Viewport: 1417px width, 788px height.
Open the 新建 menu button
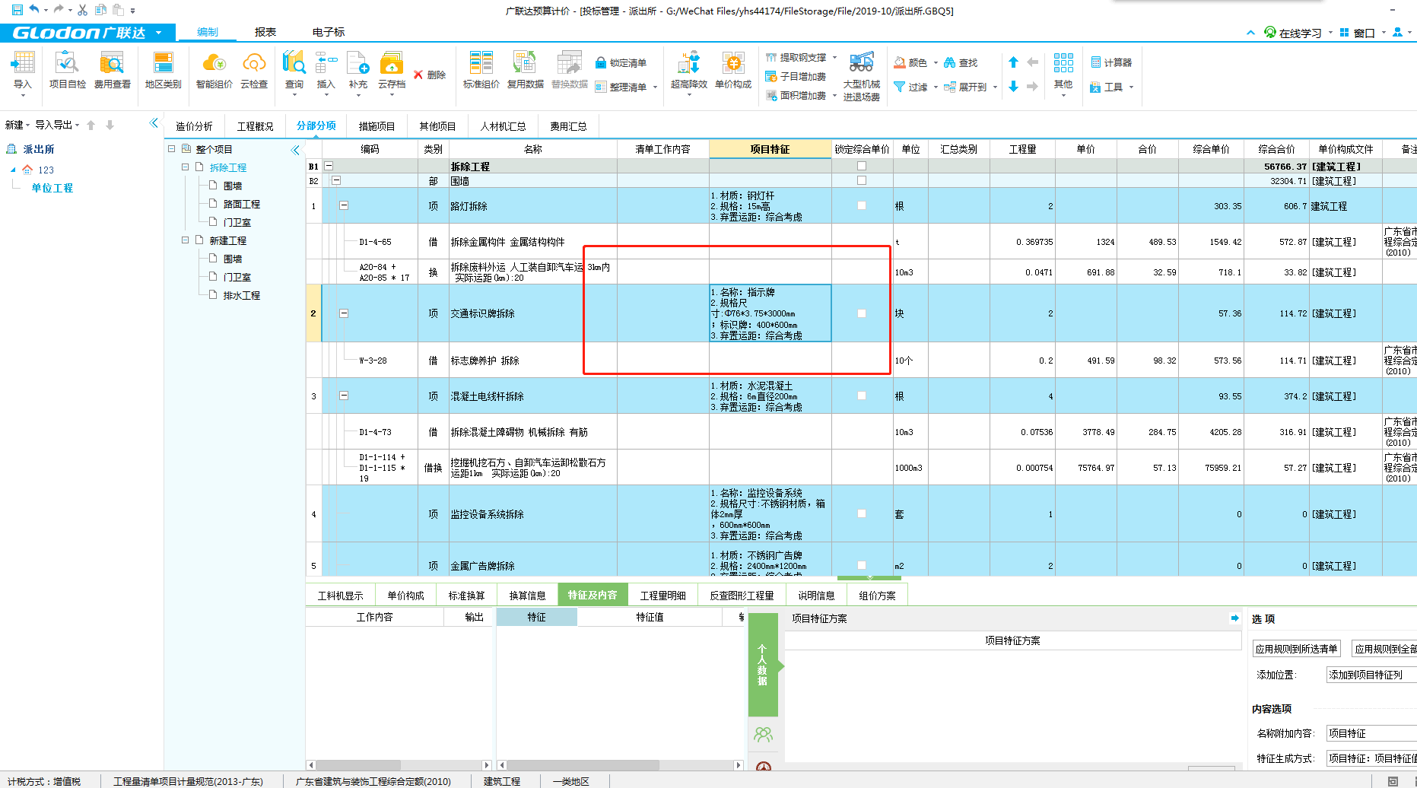[17, 125]
